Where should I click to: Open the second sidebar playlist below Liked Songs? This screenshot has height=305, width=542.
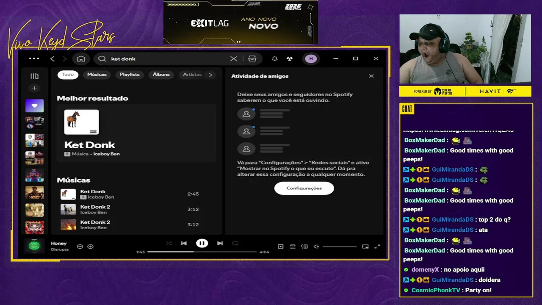[x=34, y=140]
